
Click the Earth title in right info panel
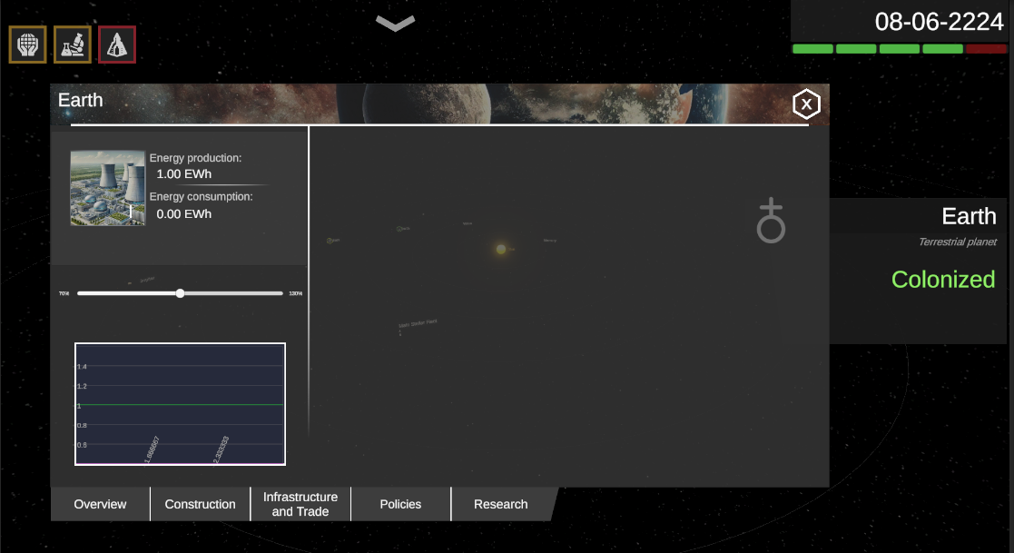[x=969, y=216]
